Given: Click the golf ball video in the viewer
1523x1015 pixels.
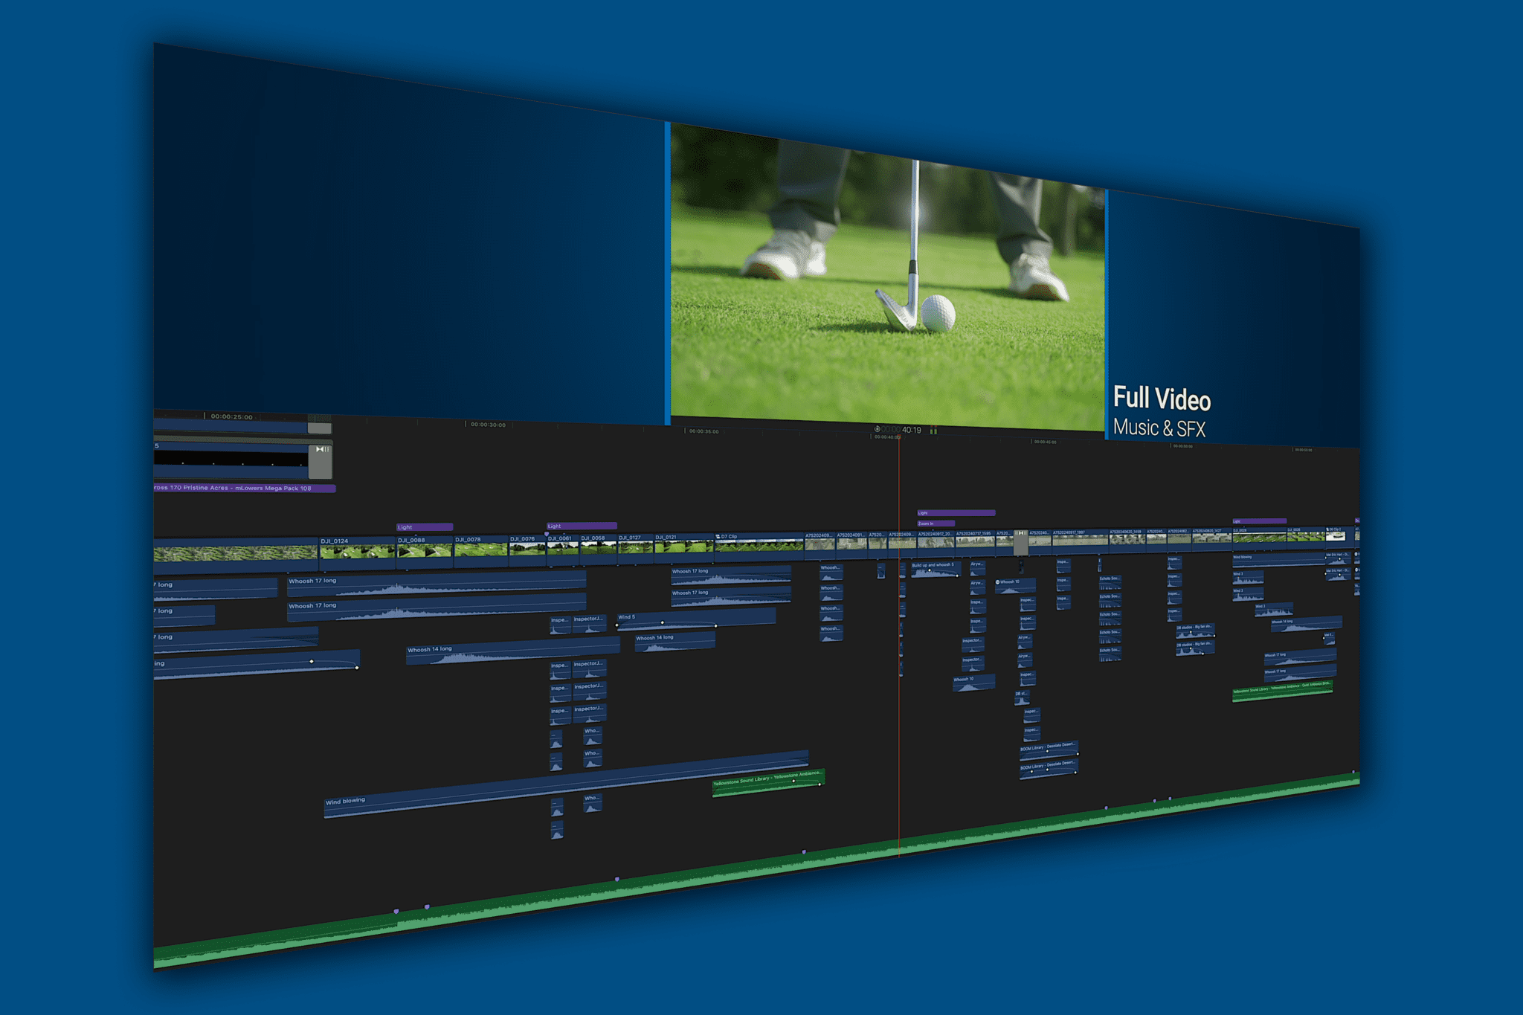Looking at the screenshot, I should click(x=887, y=277).
